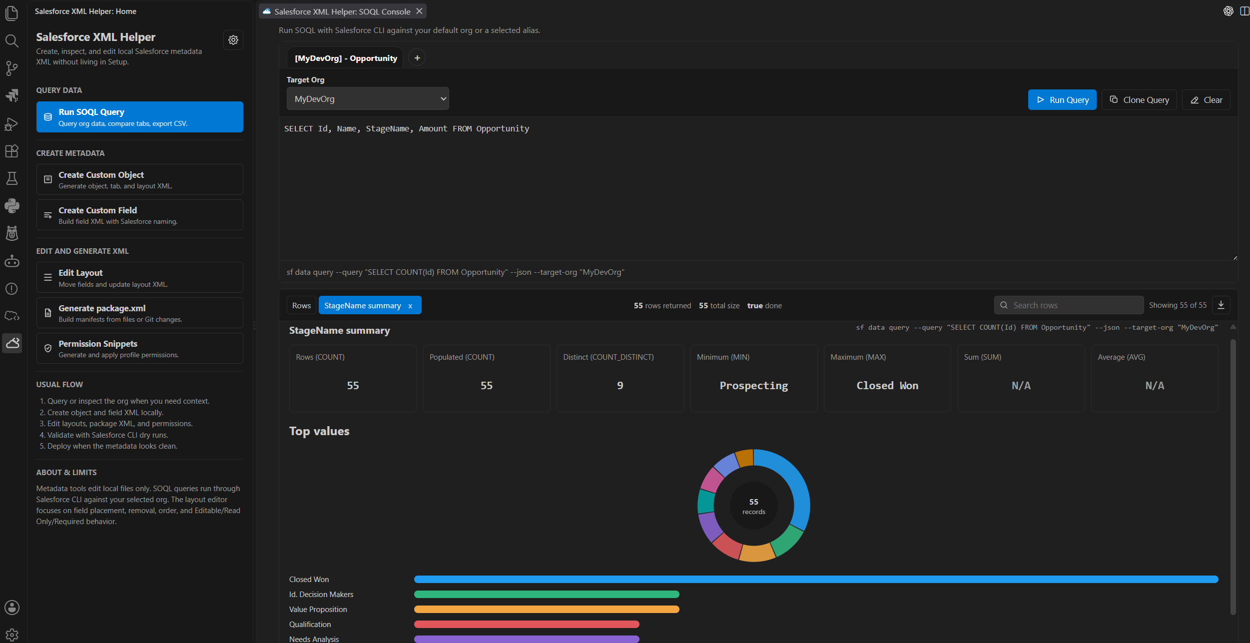This screenshot has height=643, width=1250.
Task: Add a new query tab with plus
Action: (x=417, y=58)
